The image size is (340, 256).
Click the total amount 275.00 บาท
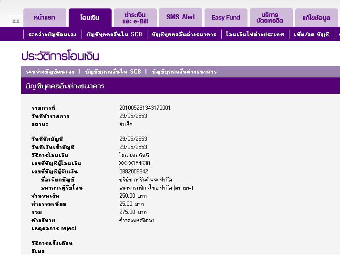(x=133, y=212)
